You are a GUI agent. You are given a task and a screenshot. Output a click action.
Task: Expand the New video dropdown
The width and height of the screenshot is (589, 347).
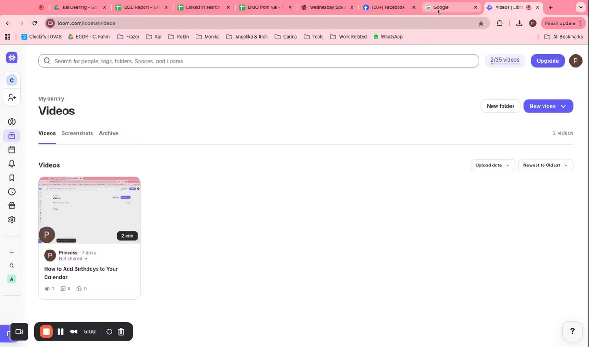(563, 106)
